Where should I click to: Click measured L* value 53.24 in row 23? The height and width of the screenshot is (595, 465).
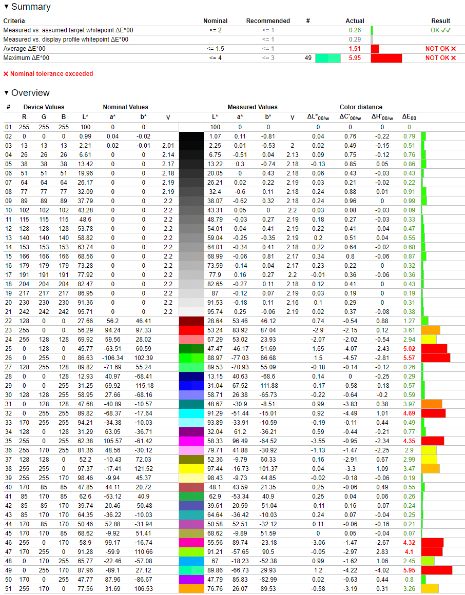point(215,330)
